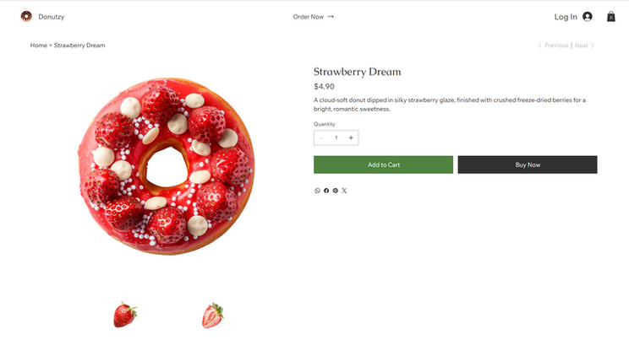The image size is (629, 345).
Task: Decrease quantity with the minus button
Action: (x=321, y=137)
